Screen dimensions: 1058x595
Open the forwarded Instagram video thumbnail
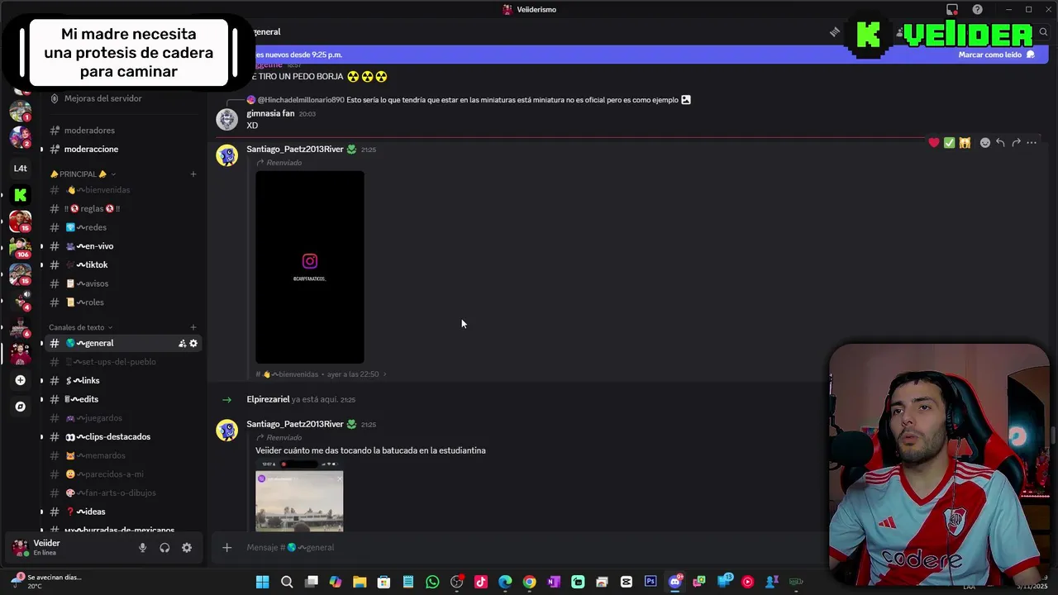310,267
